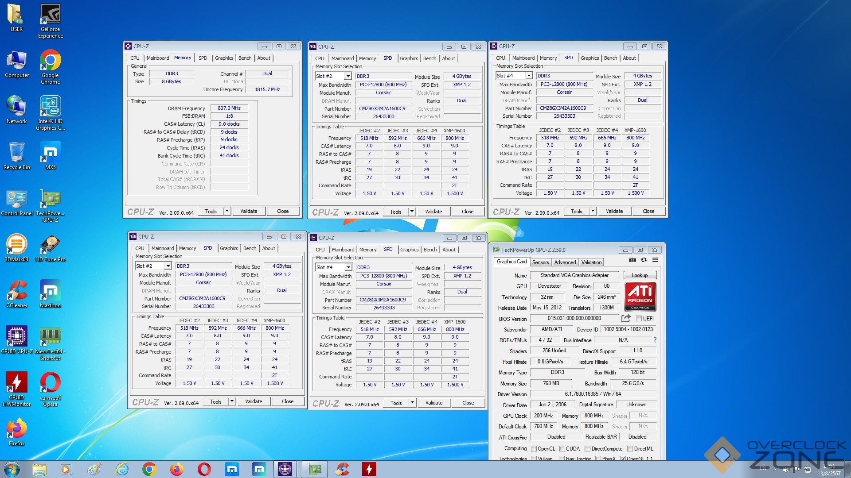
Task: Open Recycle Bin on desktop
Action: point(16,156)
